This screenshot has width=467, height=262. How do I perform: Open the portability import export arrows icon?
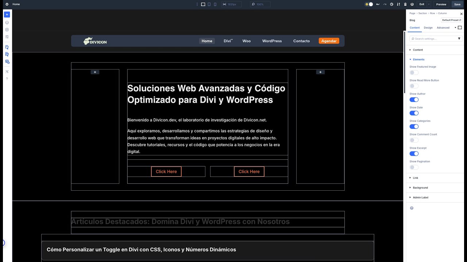(398, 4)
